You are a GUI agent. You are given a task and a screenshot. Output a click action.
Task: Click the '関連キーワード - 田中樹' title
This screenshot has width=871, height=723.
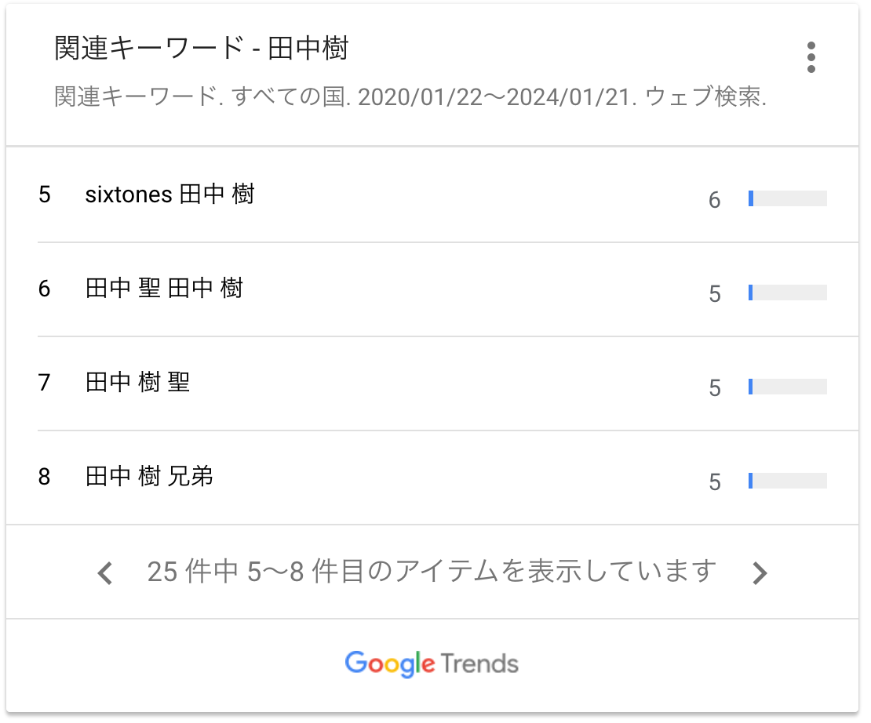202,48
